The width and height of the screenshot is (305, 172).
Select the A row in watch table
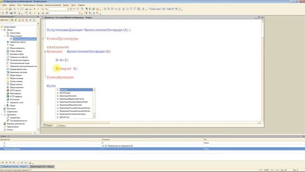point(152,143)
